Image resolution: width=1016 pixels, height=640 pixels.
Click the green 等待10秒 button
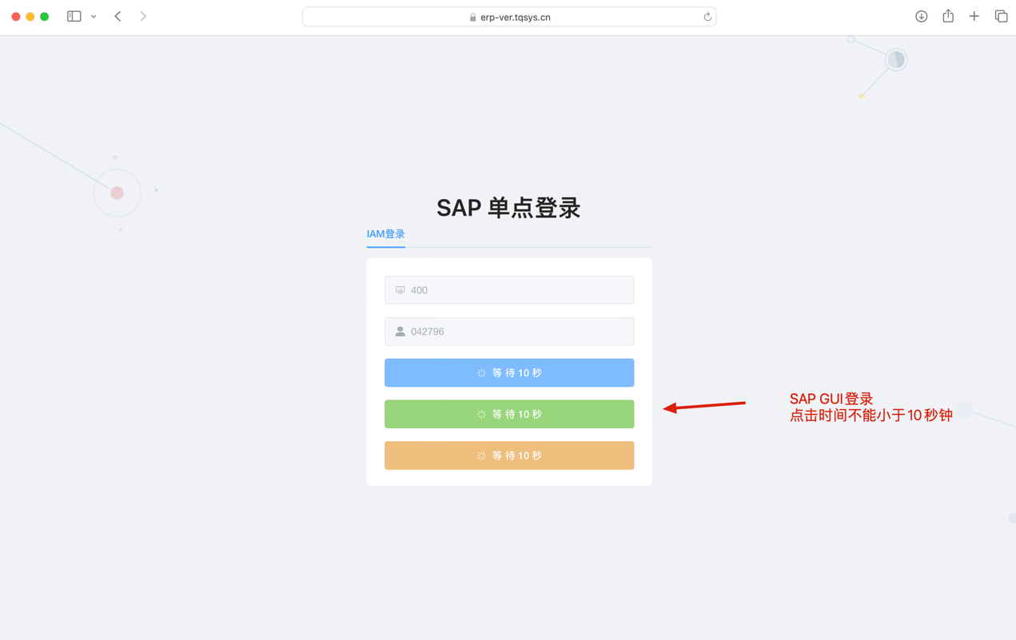[509, 415]
